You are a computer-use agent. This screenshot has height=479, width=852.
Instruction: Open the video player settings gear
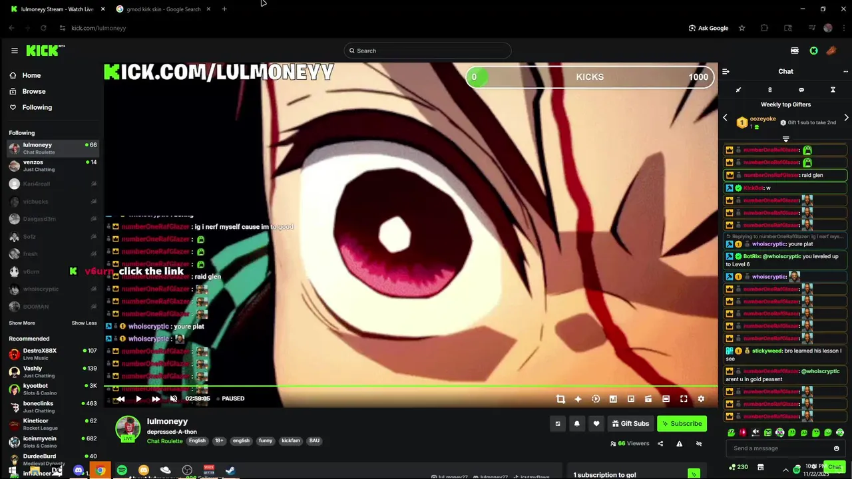coord(701,399)
